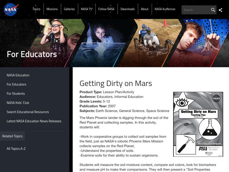The height and width of the screenshot is (172, 229).
Task: Open the Galleries menu
Action: click(x=69, y=9)
